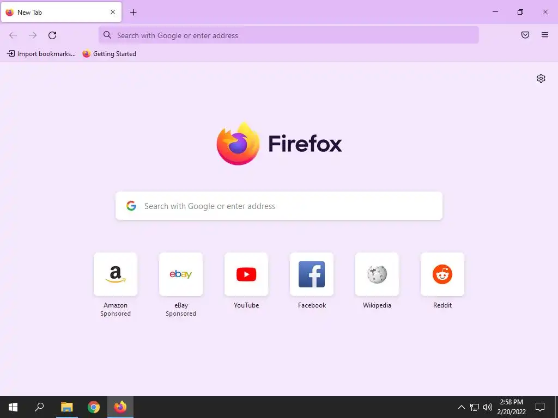Click the Firefox taskbar icon
Viewport: 558px width, 418px height.
click(120, 407)
